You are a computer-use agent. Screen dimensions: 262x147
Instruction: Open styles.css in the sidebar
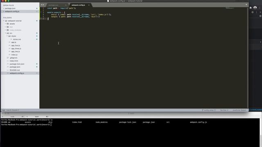pyautogui.click(x=17, y=39)
